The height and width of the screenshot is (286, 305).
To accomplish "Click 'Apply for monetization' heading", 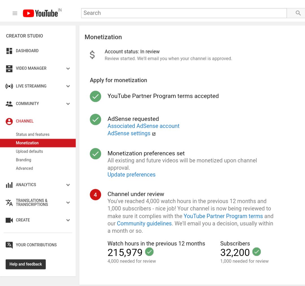I will tap(118, 80).
